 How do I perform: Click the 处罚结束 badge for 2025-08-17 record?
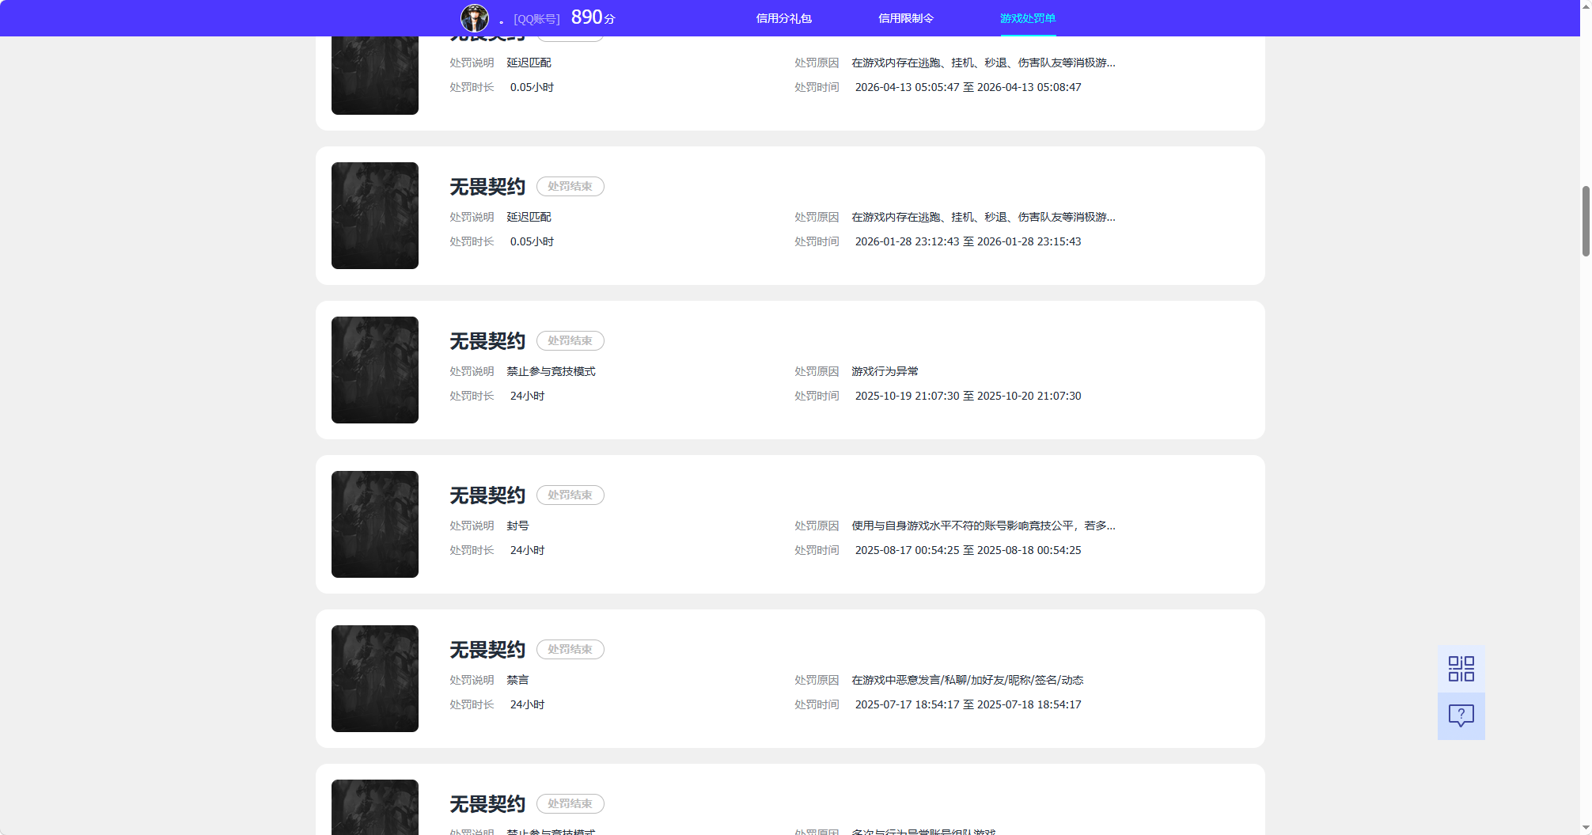click(570, 495)
